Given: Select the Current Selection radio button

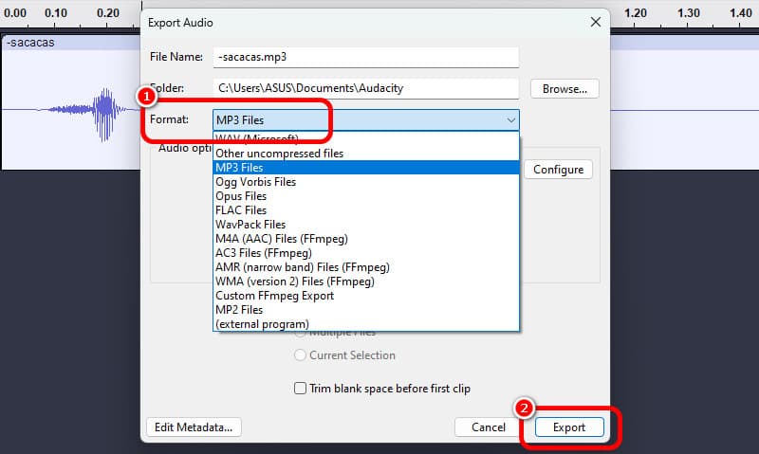Looking at the screenshot, I should 300,354.
